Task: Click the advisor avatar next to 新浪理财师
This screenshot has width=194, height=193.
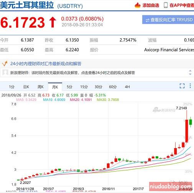Action: click(5, 73)
